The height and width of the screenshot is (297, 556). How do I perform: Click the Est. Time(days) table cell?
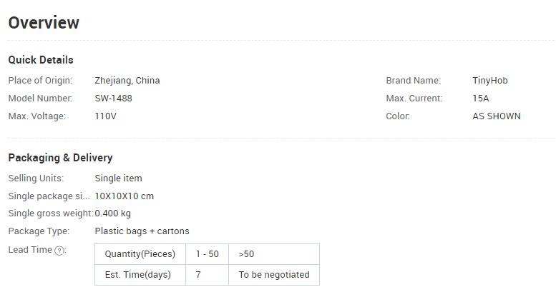pyautogui.click(x=140, y=275)
